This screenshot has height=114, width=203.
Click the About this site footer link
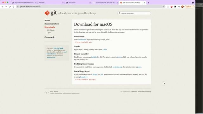tap(54, 92)
